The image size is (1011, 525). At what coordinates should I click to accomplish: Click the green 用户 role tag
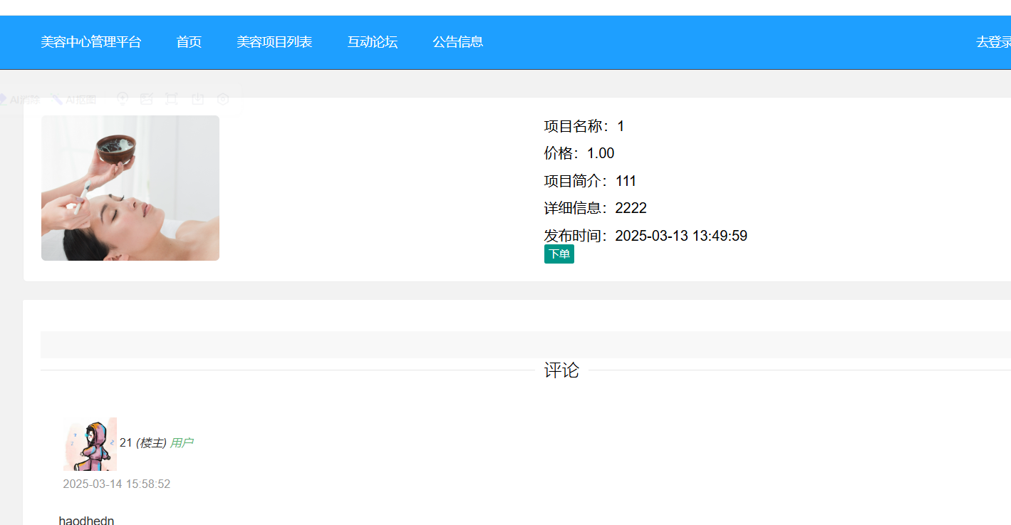[x=182, y=443]
